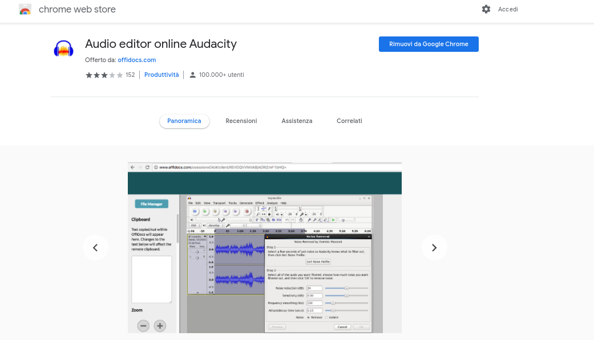
Task: Open the Assistenza tab
Action: (297, 121)
